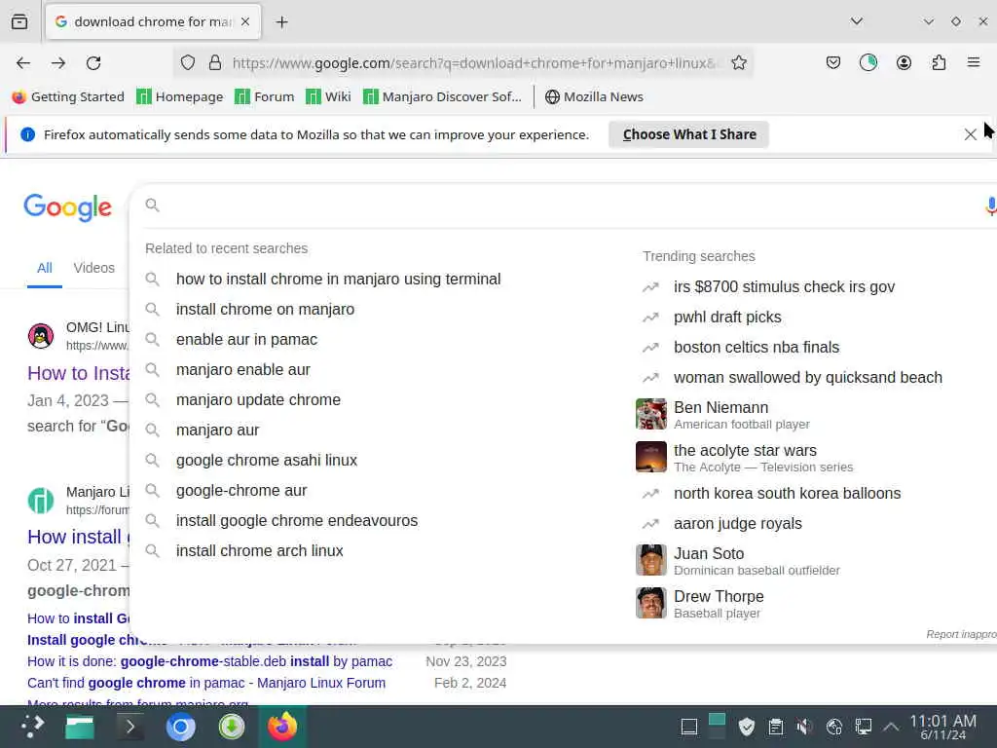Open the Mozilla News bookmark

click(x=594, y=96)
